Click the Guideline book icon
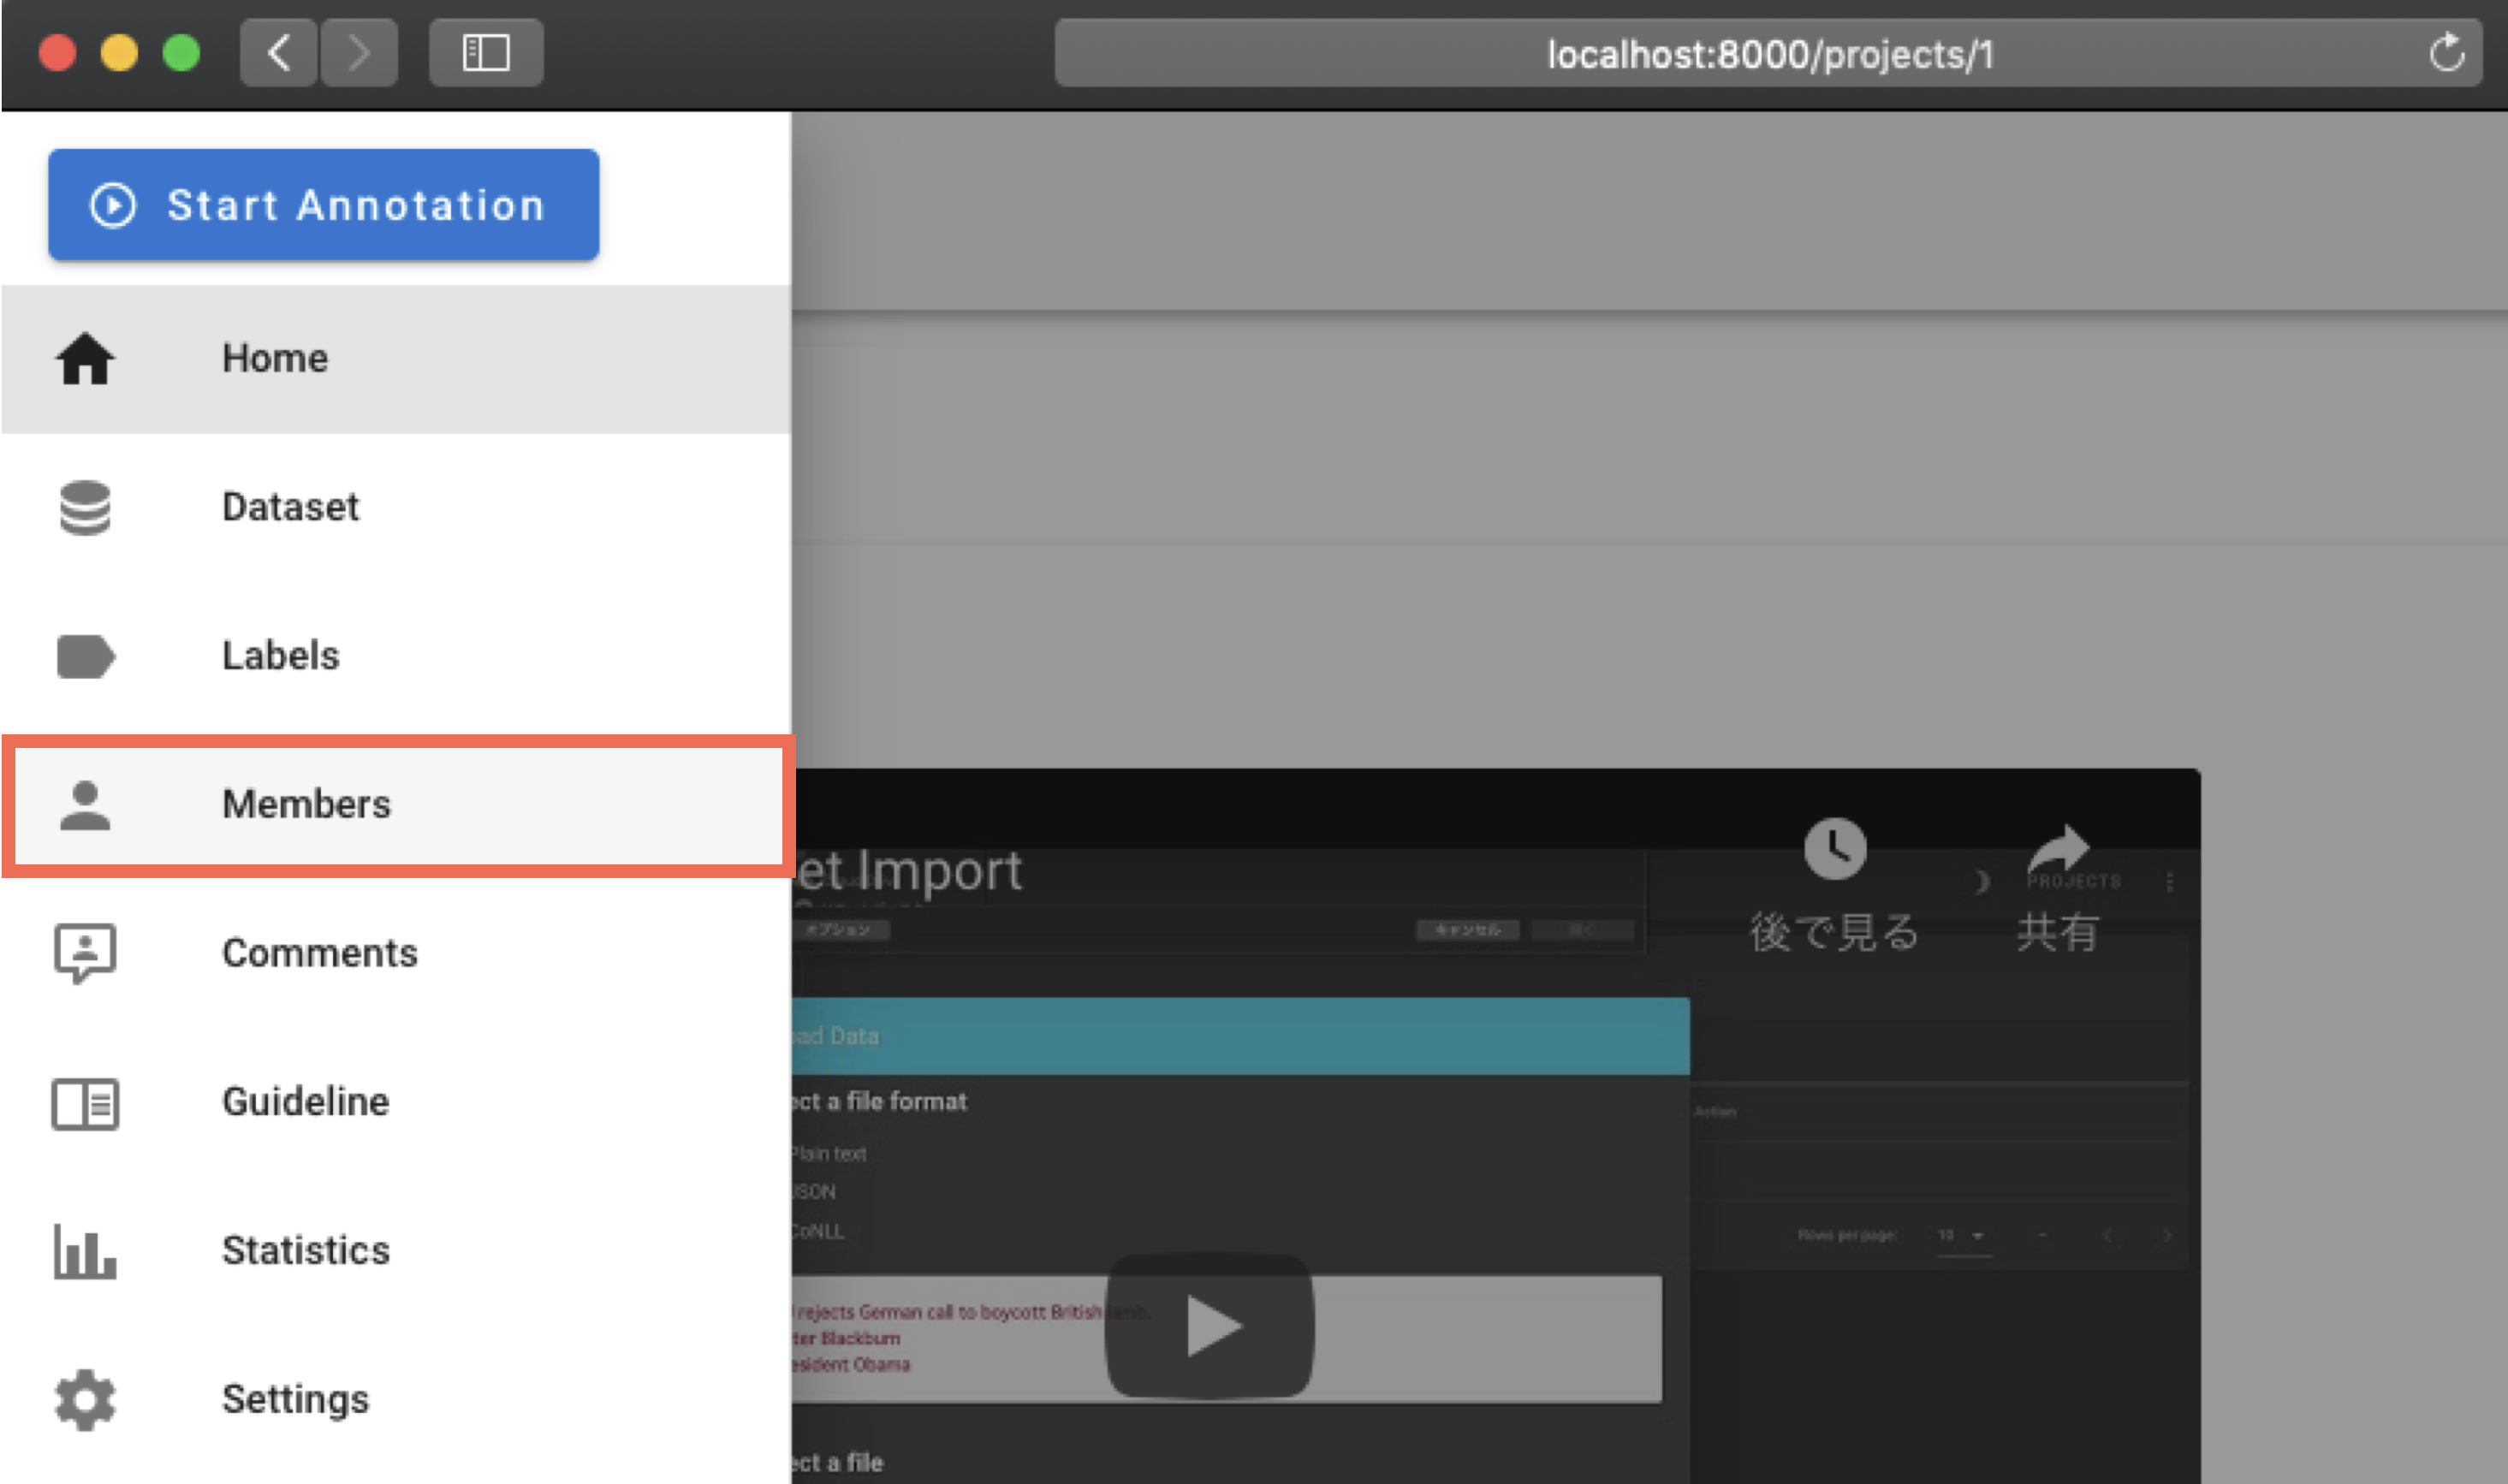This screenshot has height=1484, width=2508. coord(85,1103)
